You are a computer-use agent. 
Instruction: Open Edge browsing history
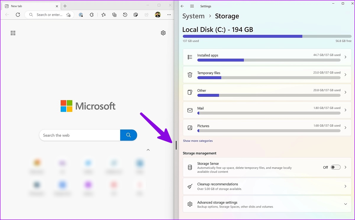(x=125, y=15)
